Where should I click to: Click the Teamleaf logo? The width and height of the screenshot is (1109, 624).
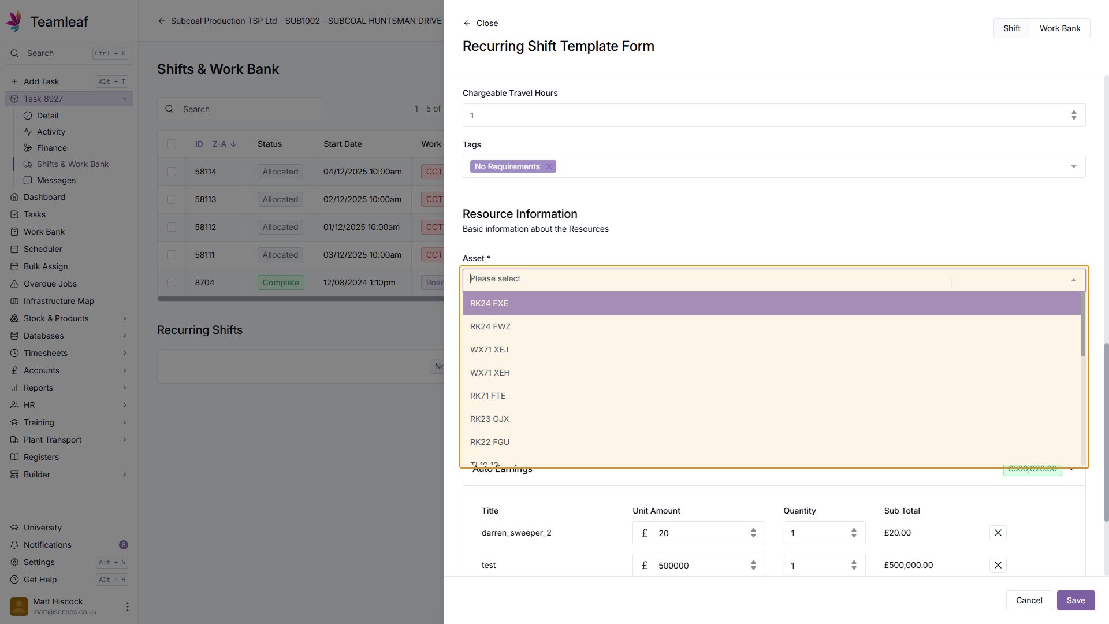tap(14, 21)
